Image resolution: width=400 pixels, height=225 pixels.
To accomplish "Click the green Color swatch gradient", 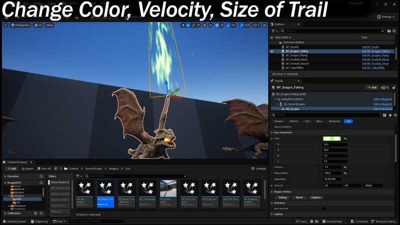I will click(x=331, y=138).
